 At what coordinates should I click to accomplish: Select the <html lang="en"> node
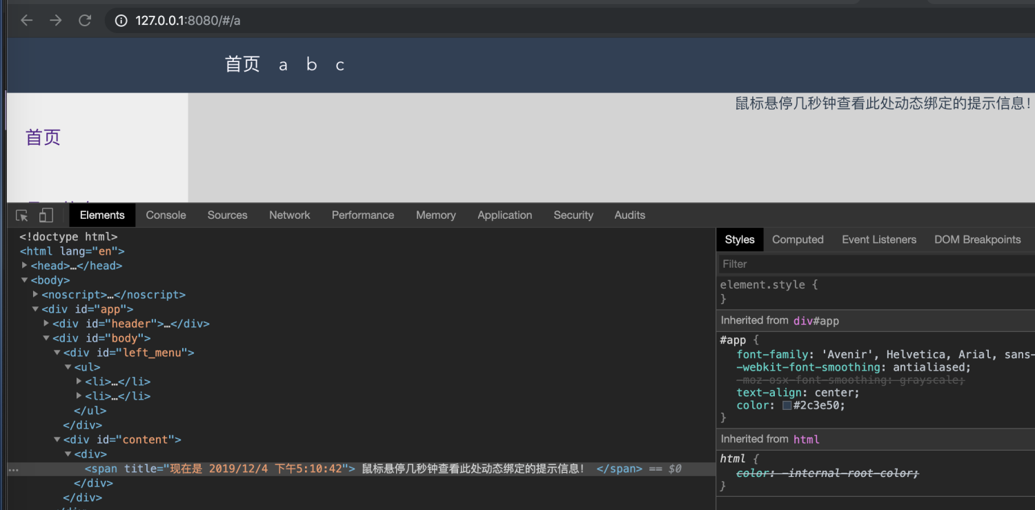coord(72,251)
